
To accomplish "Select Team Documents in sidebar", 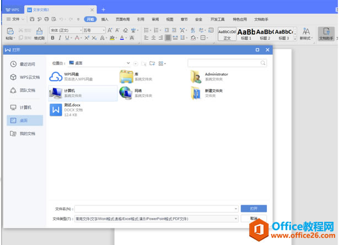I will 25,90.
